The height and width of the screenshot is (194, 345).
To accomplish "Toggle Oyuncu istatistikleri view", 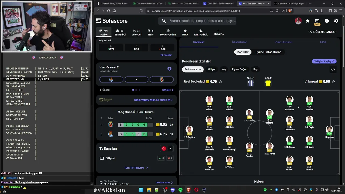I will click(268, 52).
